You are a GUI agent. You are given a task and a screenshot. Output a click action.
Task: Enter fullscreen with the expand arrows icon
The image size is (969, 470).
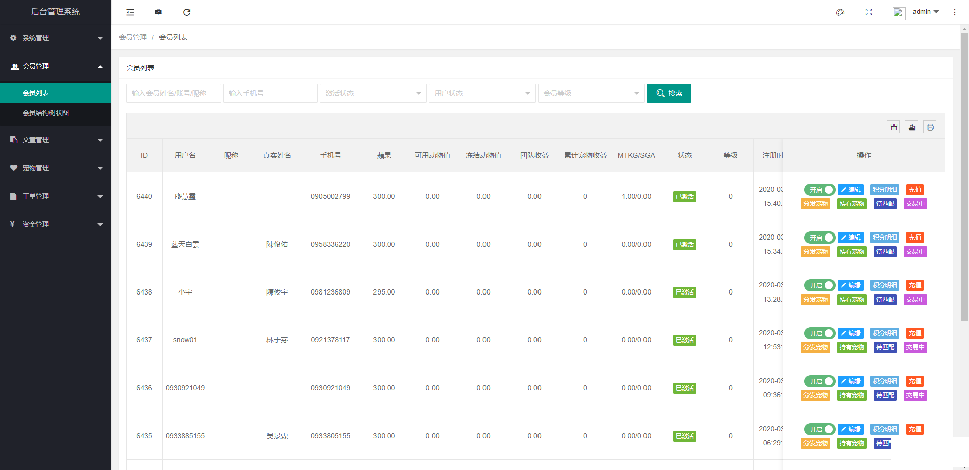pos(869,12)
